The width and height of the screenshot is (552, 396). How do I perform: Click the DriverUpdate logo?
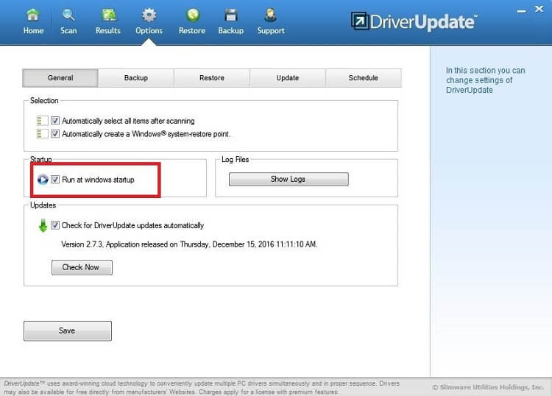coord(414,21)
